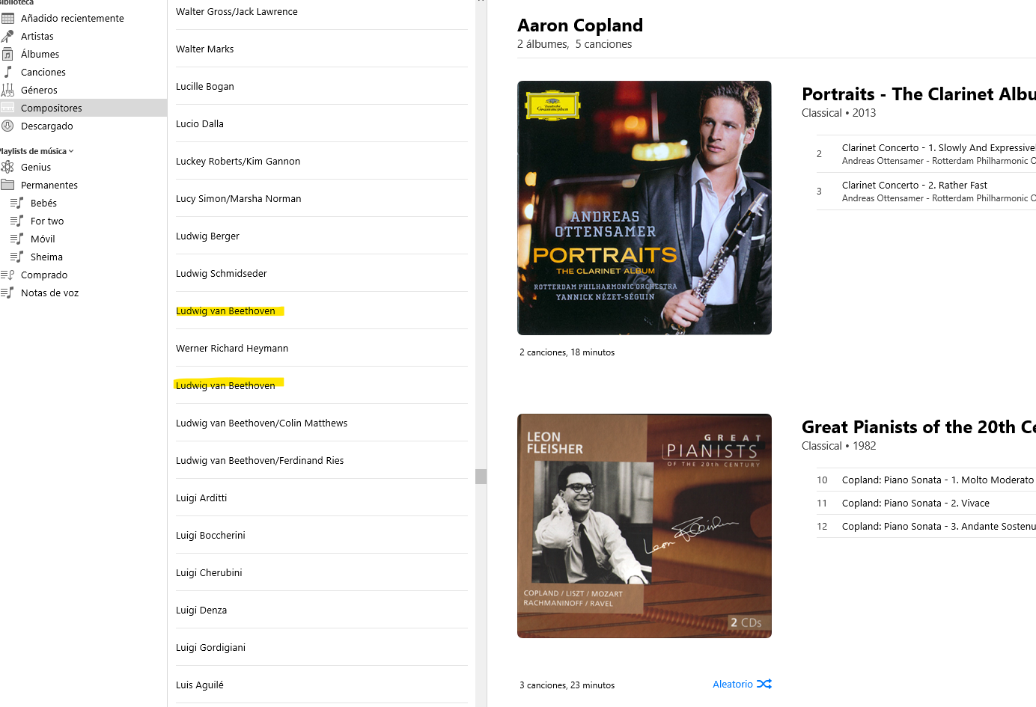Open Álbumes via its album icon

(x=7, y=54)
